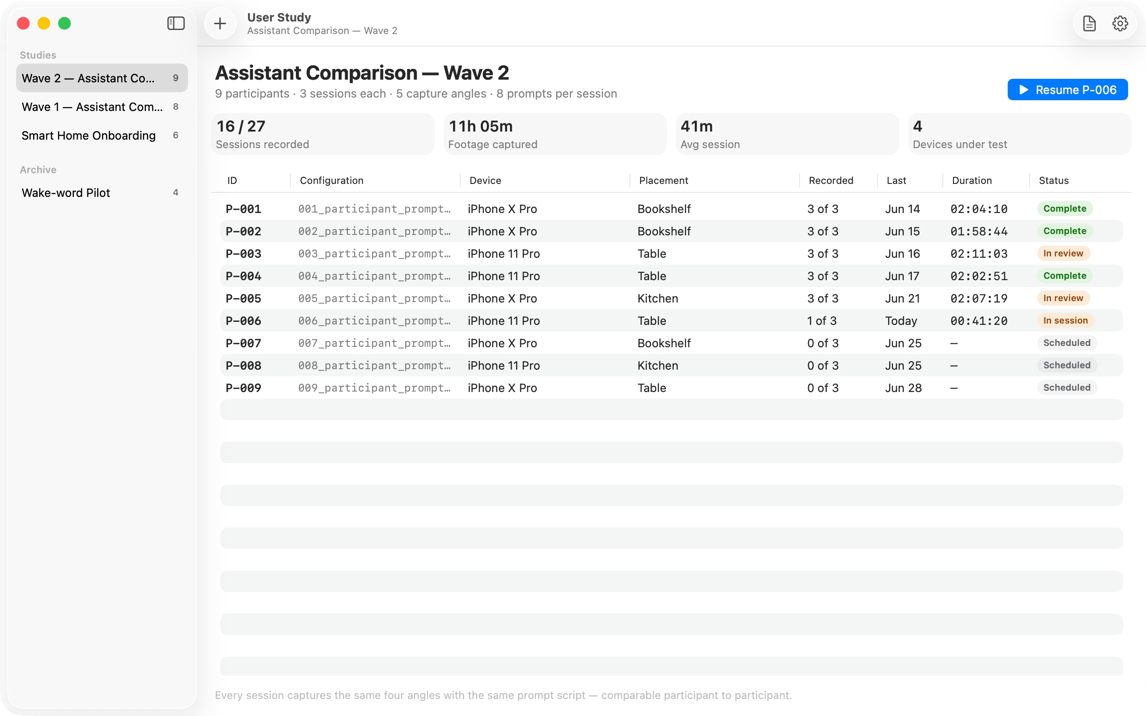Image resolution: width=1146 pixels, height=716 pixels.
Task: Open the document report icon
Action: tap(1089, 23)
